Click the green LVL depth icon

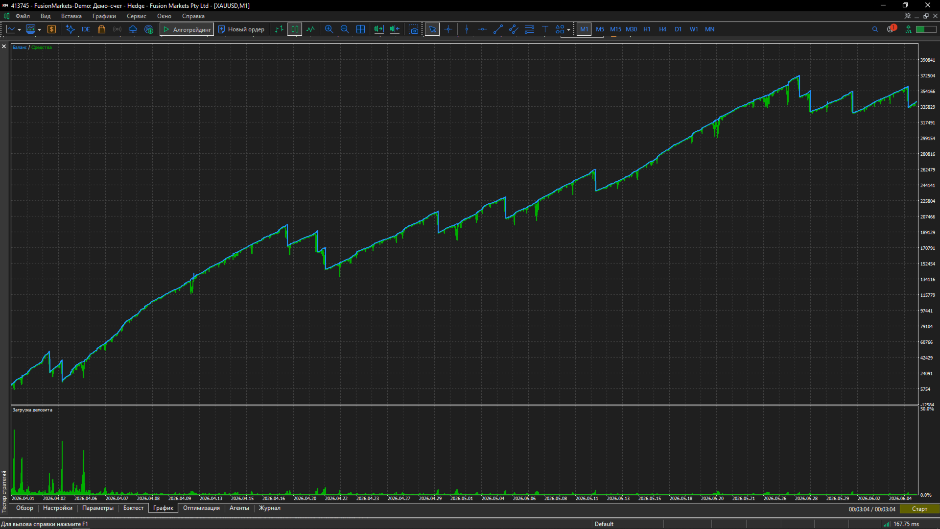pos(908,29)
